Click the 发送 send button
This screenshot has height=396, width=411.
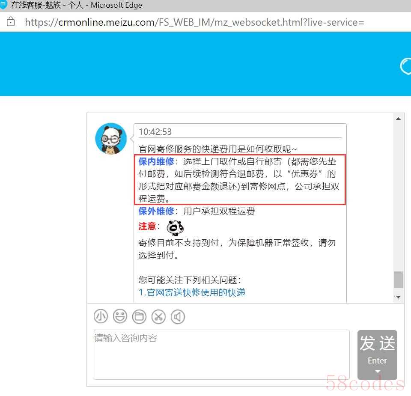377,354
